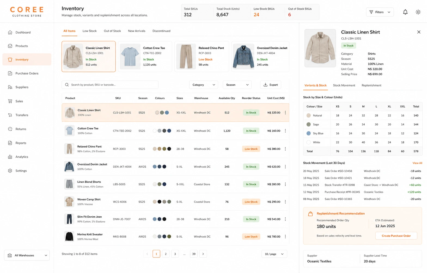Click the Natural colour swatch in variants table

pyautogui.click(x=309, y=115)
